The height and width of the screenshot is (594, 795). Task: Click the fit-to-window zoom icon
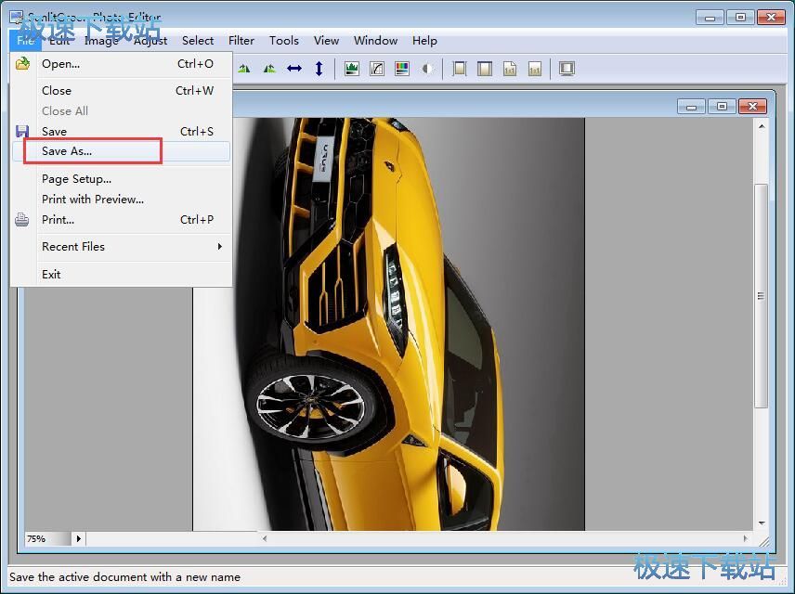click(460, 69)
